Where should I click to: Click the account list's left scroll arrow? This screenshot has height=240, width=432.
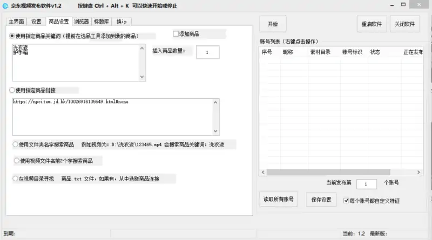point(263,172)
